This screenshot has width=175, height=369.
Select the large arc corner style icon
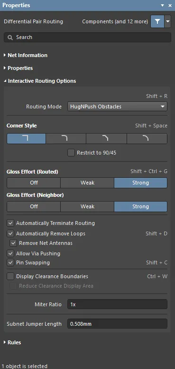tap(147, 138)
